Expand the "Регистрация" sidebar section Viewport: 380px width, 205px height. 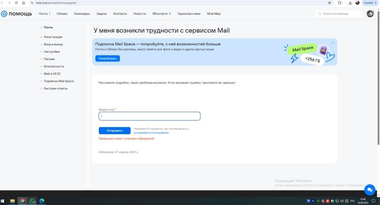tap(53, 37)
